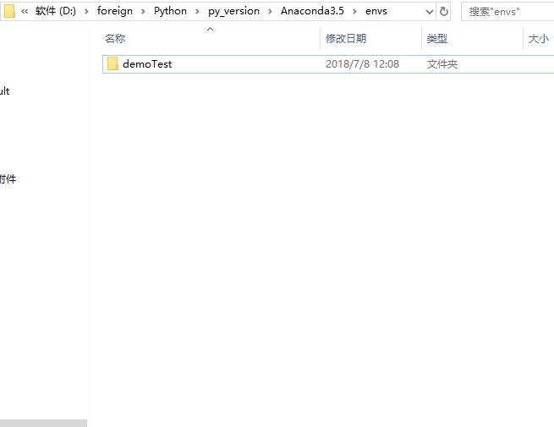Sort files by 类型 column header
The width and height of the screenshot is (554, 427).
tap(437, 39)
